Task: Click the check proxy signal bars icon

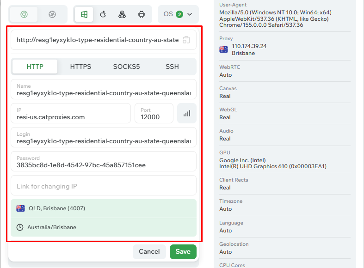Action: (x=187, y=113)
